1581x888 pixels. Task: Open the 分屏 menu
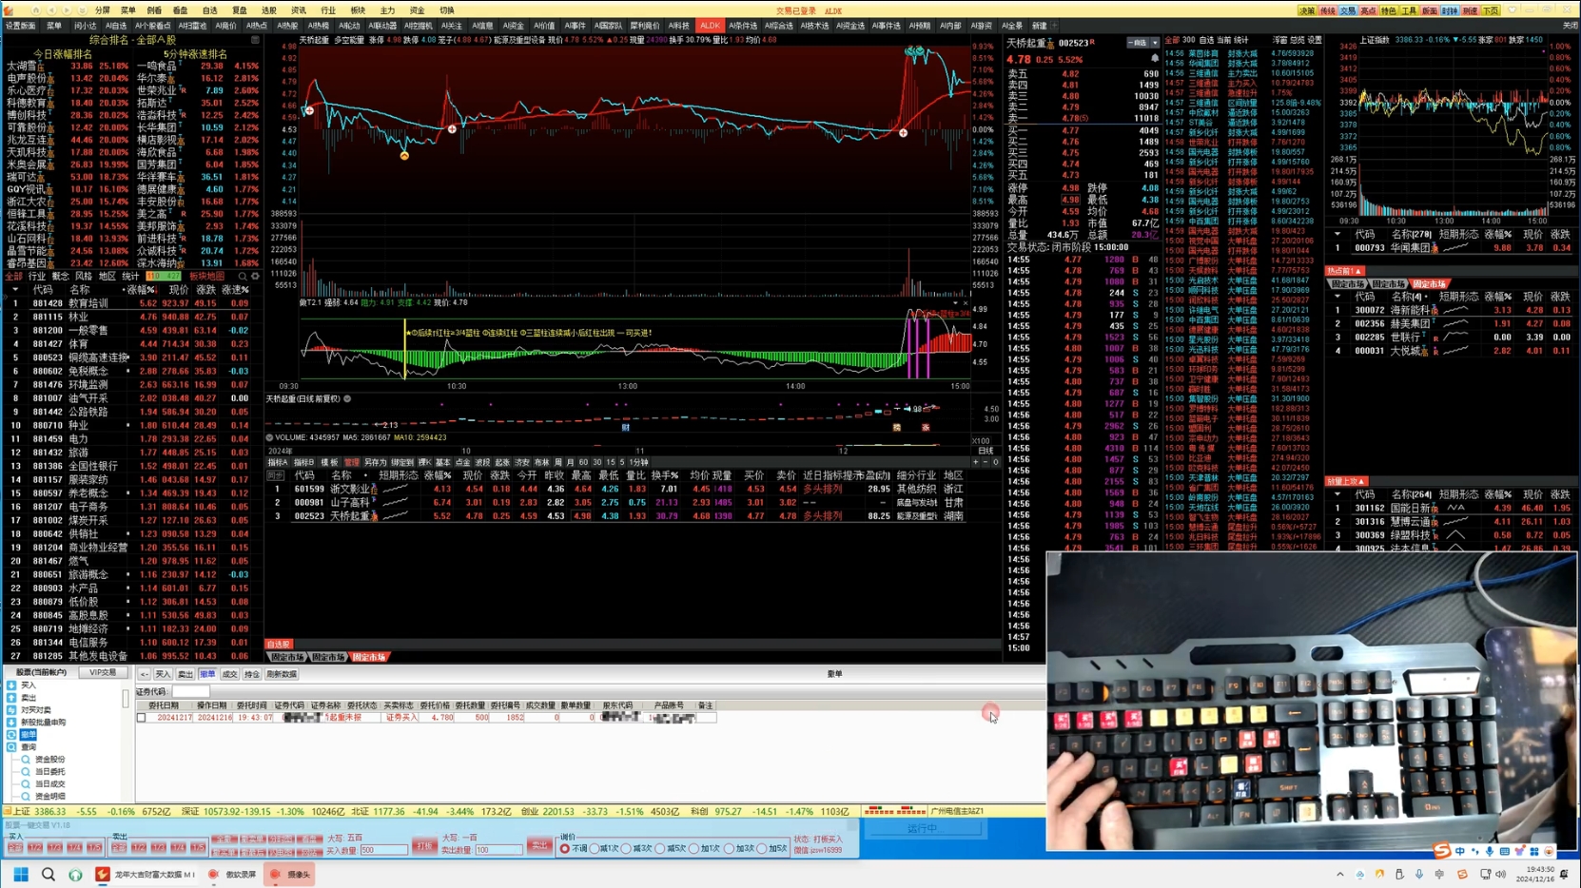point(103,10)
